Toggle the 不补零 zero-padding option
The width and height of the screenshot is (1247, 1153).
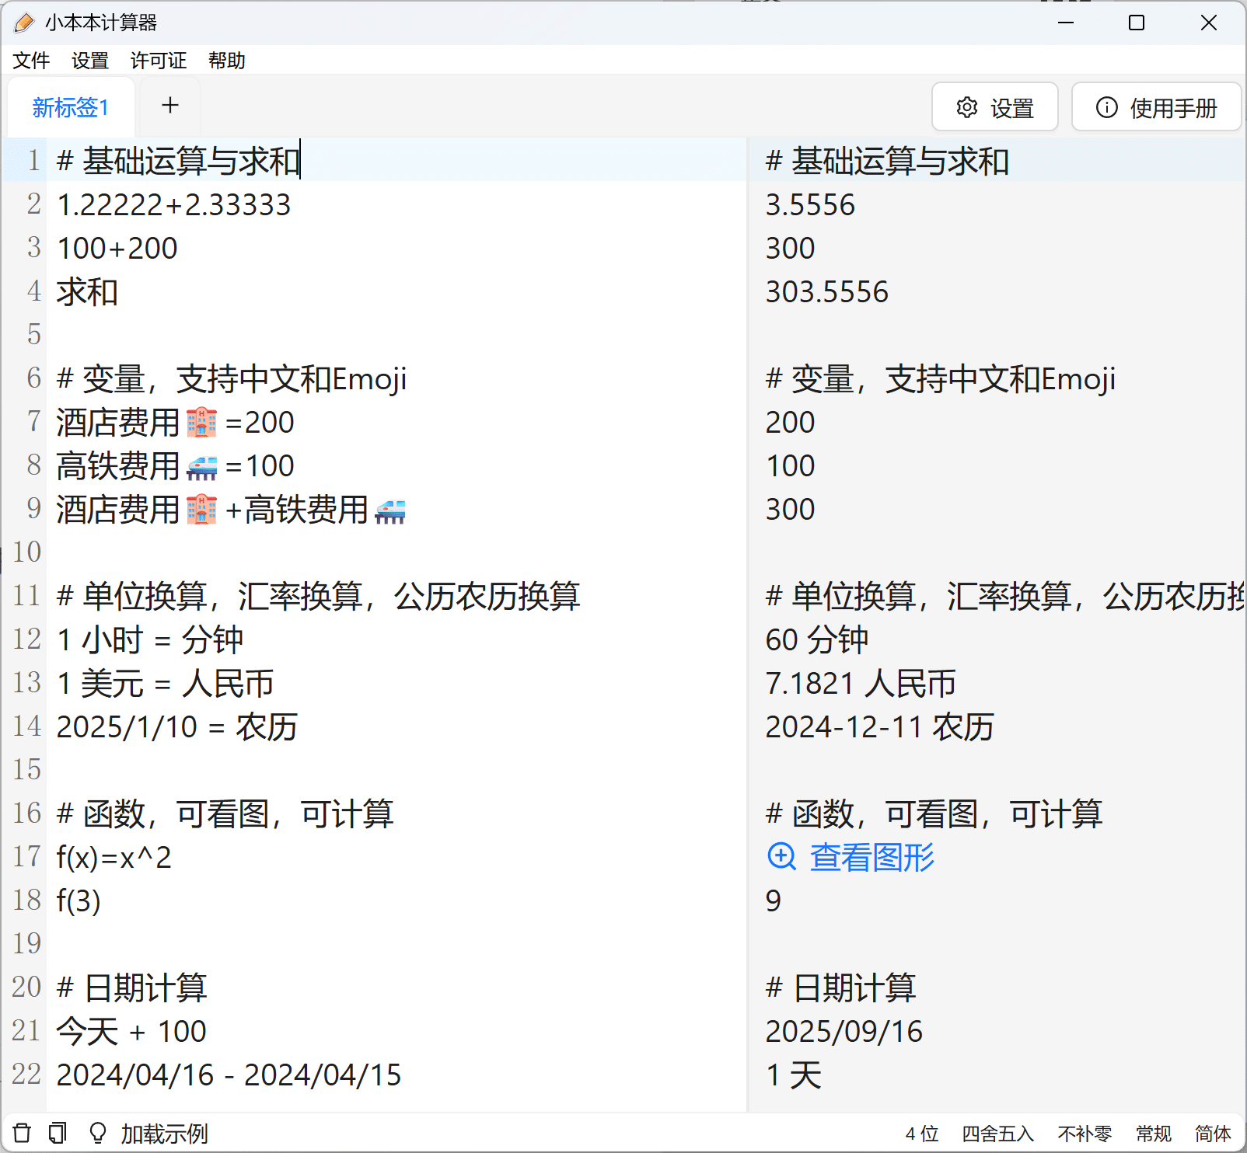point(1084,1134)
